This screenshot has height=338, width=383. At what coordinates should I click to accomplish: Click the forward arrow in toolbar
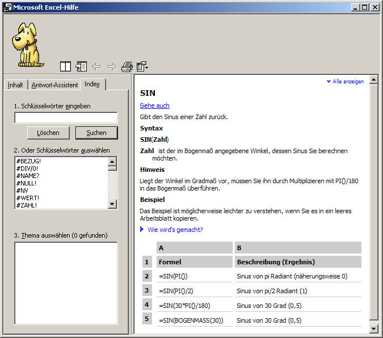(x=111, y=66)
